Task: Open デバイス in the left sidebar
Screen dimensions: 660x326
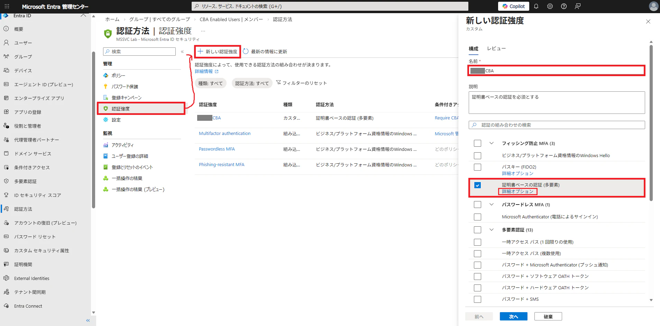Action: pyautogui.click(x=23, y=71)
